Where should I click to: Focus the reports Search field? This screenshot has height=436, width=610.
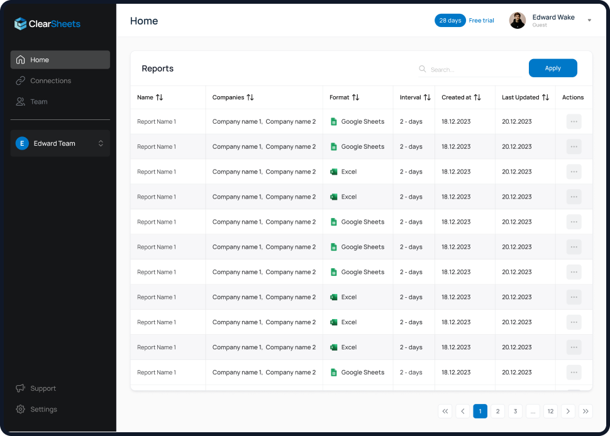[470, 69]
